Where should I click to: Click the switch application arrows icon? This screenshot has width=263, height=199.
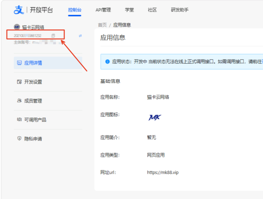tap(80, 36)
